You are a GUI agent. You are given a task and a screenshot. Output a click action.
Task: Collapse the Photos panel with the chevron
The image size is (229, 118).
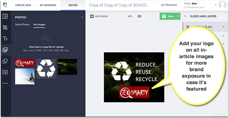pos(82,17)
